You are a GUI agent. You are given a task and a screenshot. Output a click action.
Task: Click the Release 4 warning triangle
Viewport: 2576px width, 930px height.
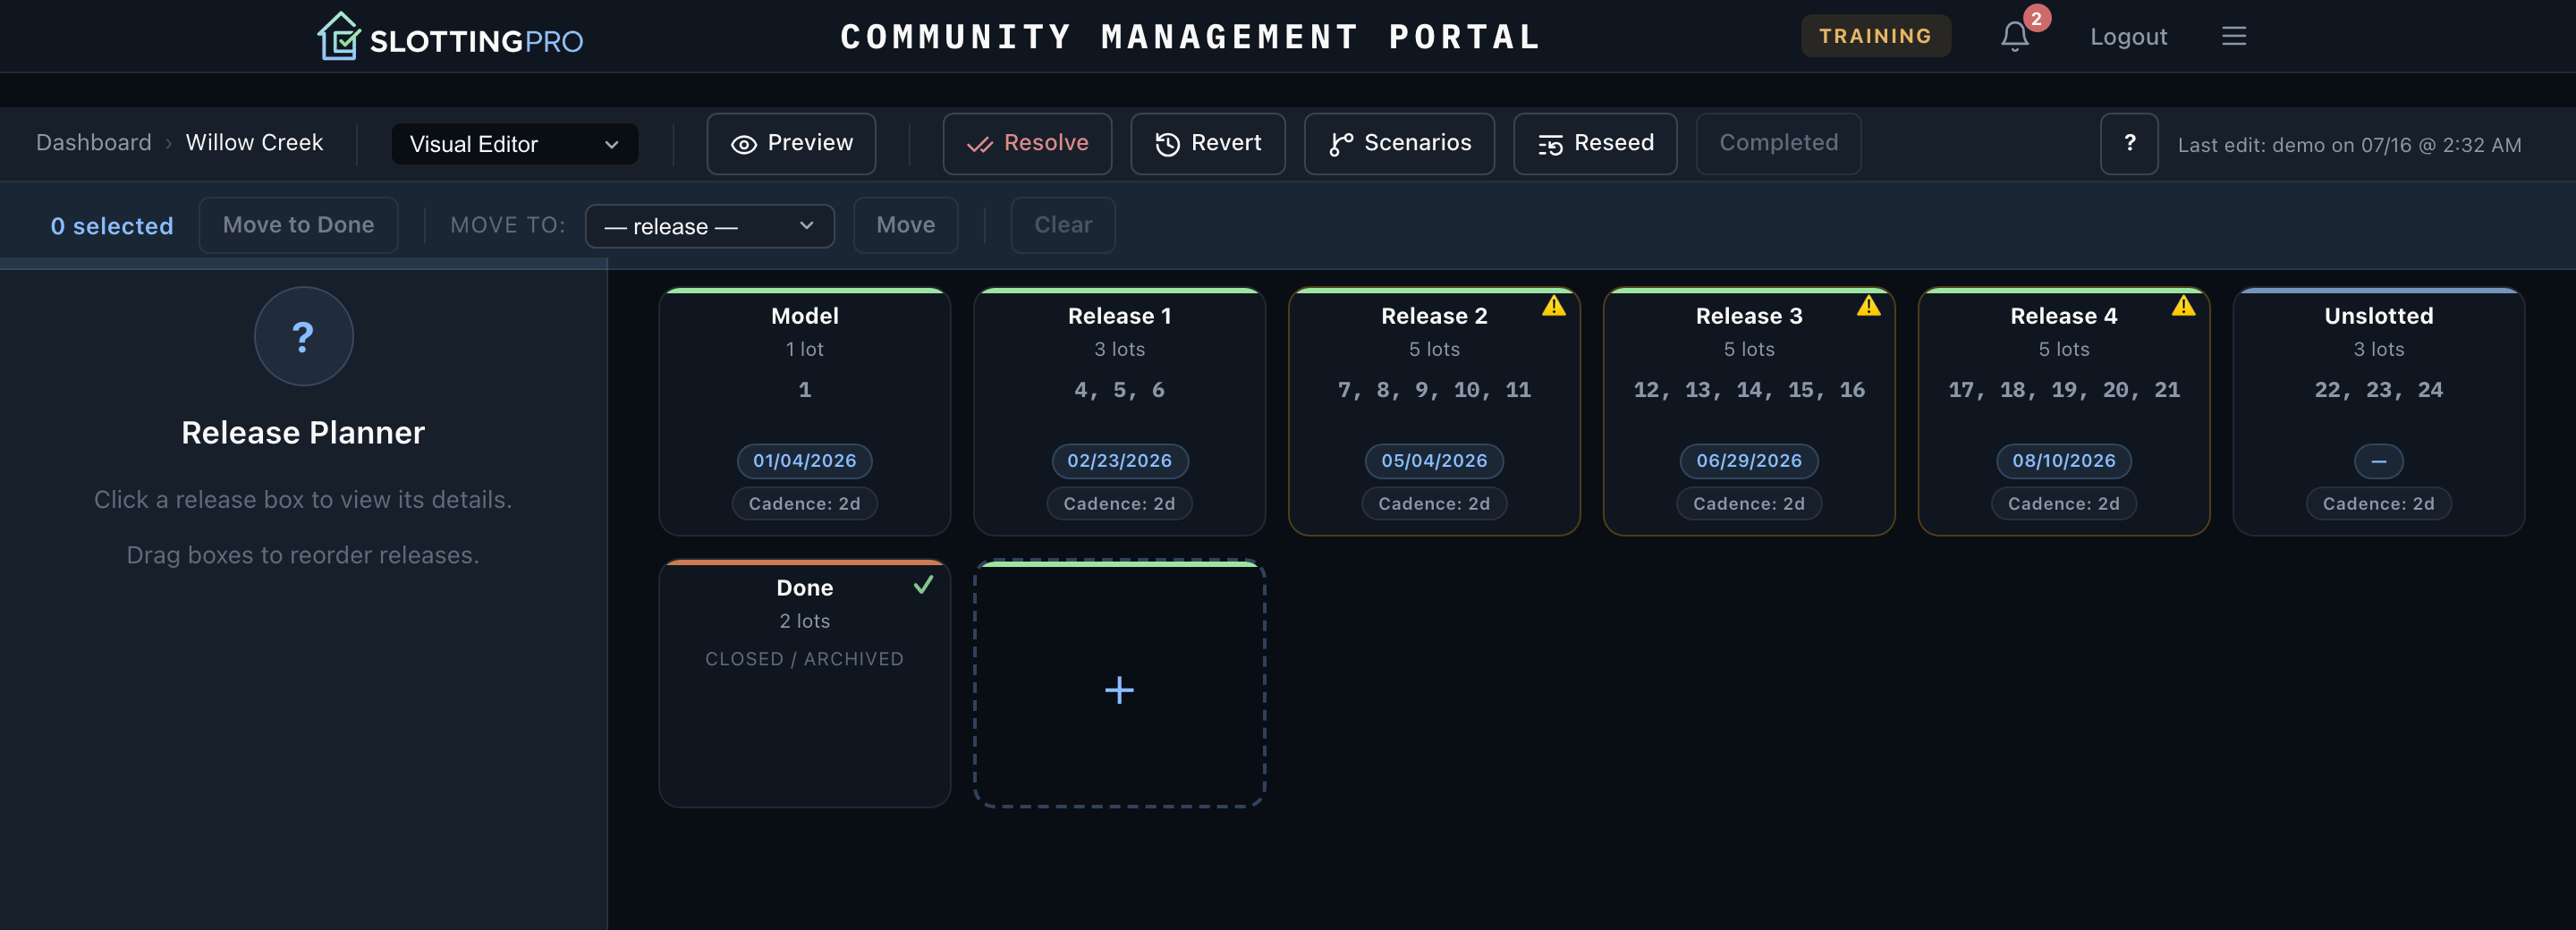2183,305
